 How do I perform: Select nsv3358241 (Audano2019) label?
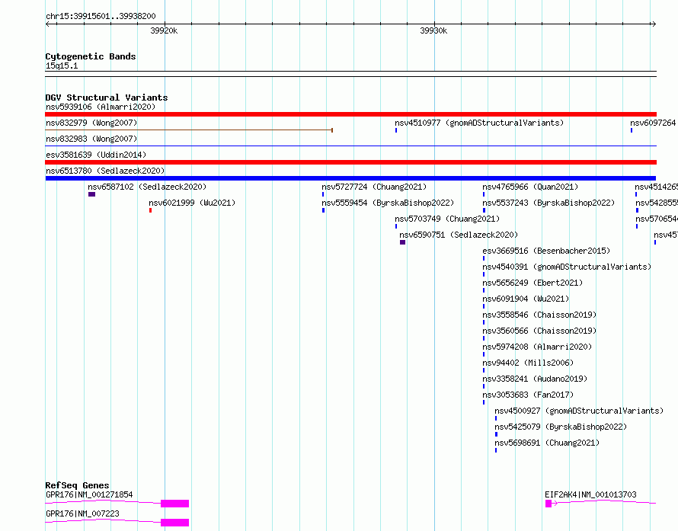point(535,379)
